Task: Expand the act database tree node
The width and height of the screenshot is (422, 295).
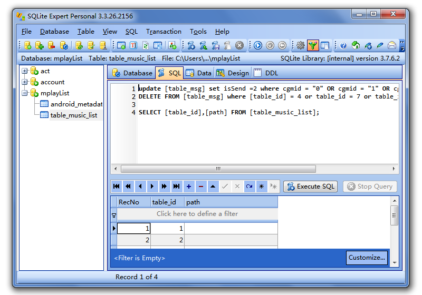Action: (x=25, y=71)
